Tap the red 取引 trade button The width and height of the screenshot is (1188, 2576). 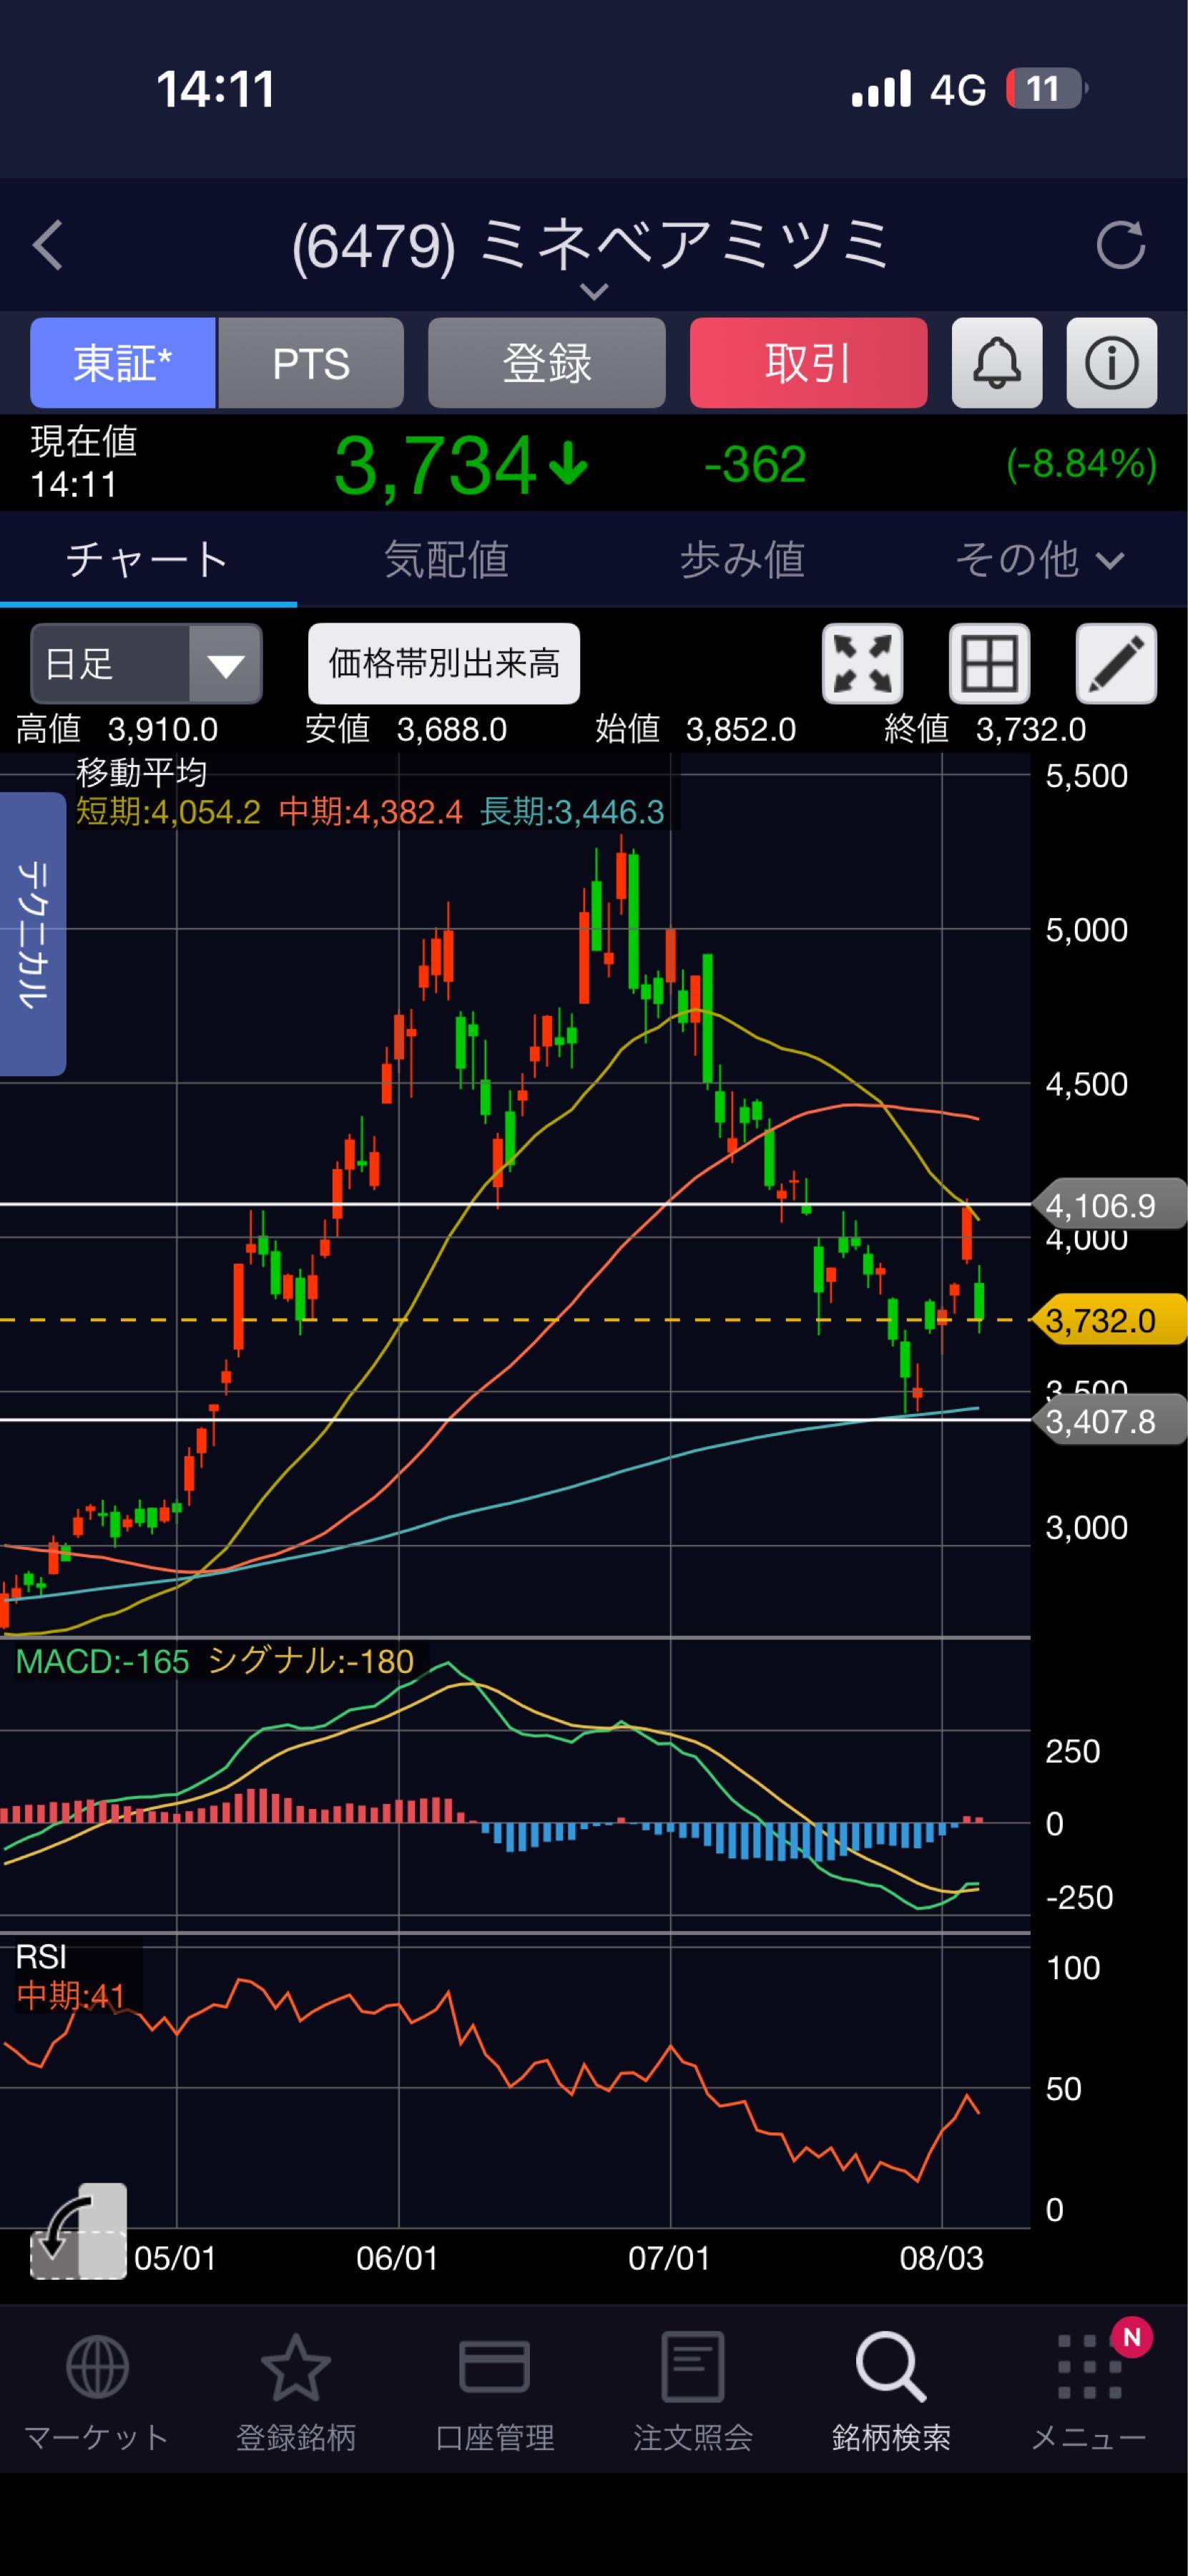808,363
